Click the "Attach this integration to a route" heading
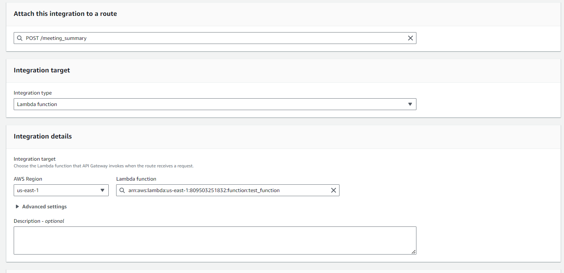This screenshot has width=564, height=273. coord(65,14)
